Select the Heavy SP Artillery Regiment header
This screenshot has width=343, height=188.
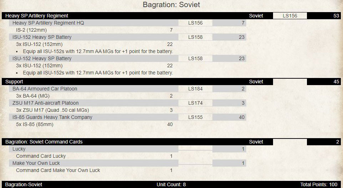171,16
